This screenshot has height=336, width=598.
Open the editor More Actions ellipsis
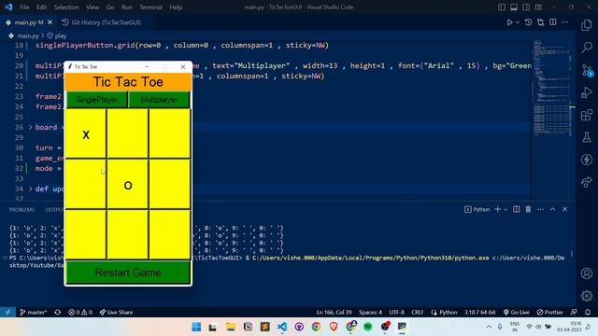point(564,22)
